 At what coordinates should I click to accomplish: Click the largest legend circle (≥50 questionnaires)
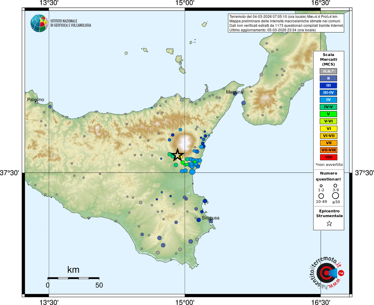336,196
